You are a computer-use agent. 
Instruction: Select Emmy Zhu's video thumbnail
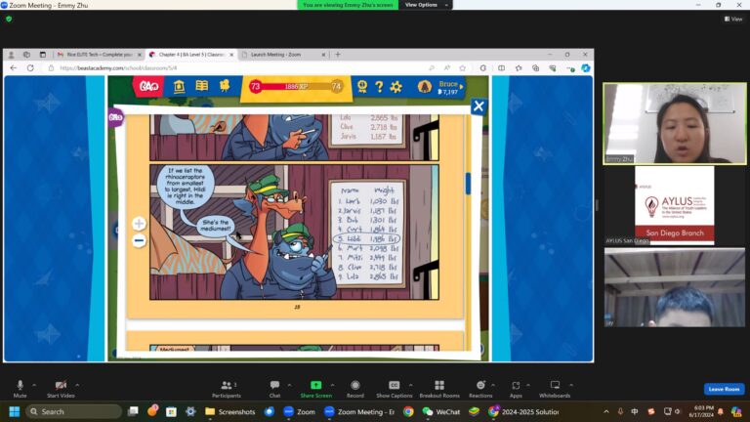pyautogui.click(x=675, y=124)
